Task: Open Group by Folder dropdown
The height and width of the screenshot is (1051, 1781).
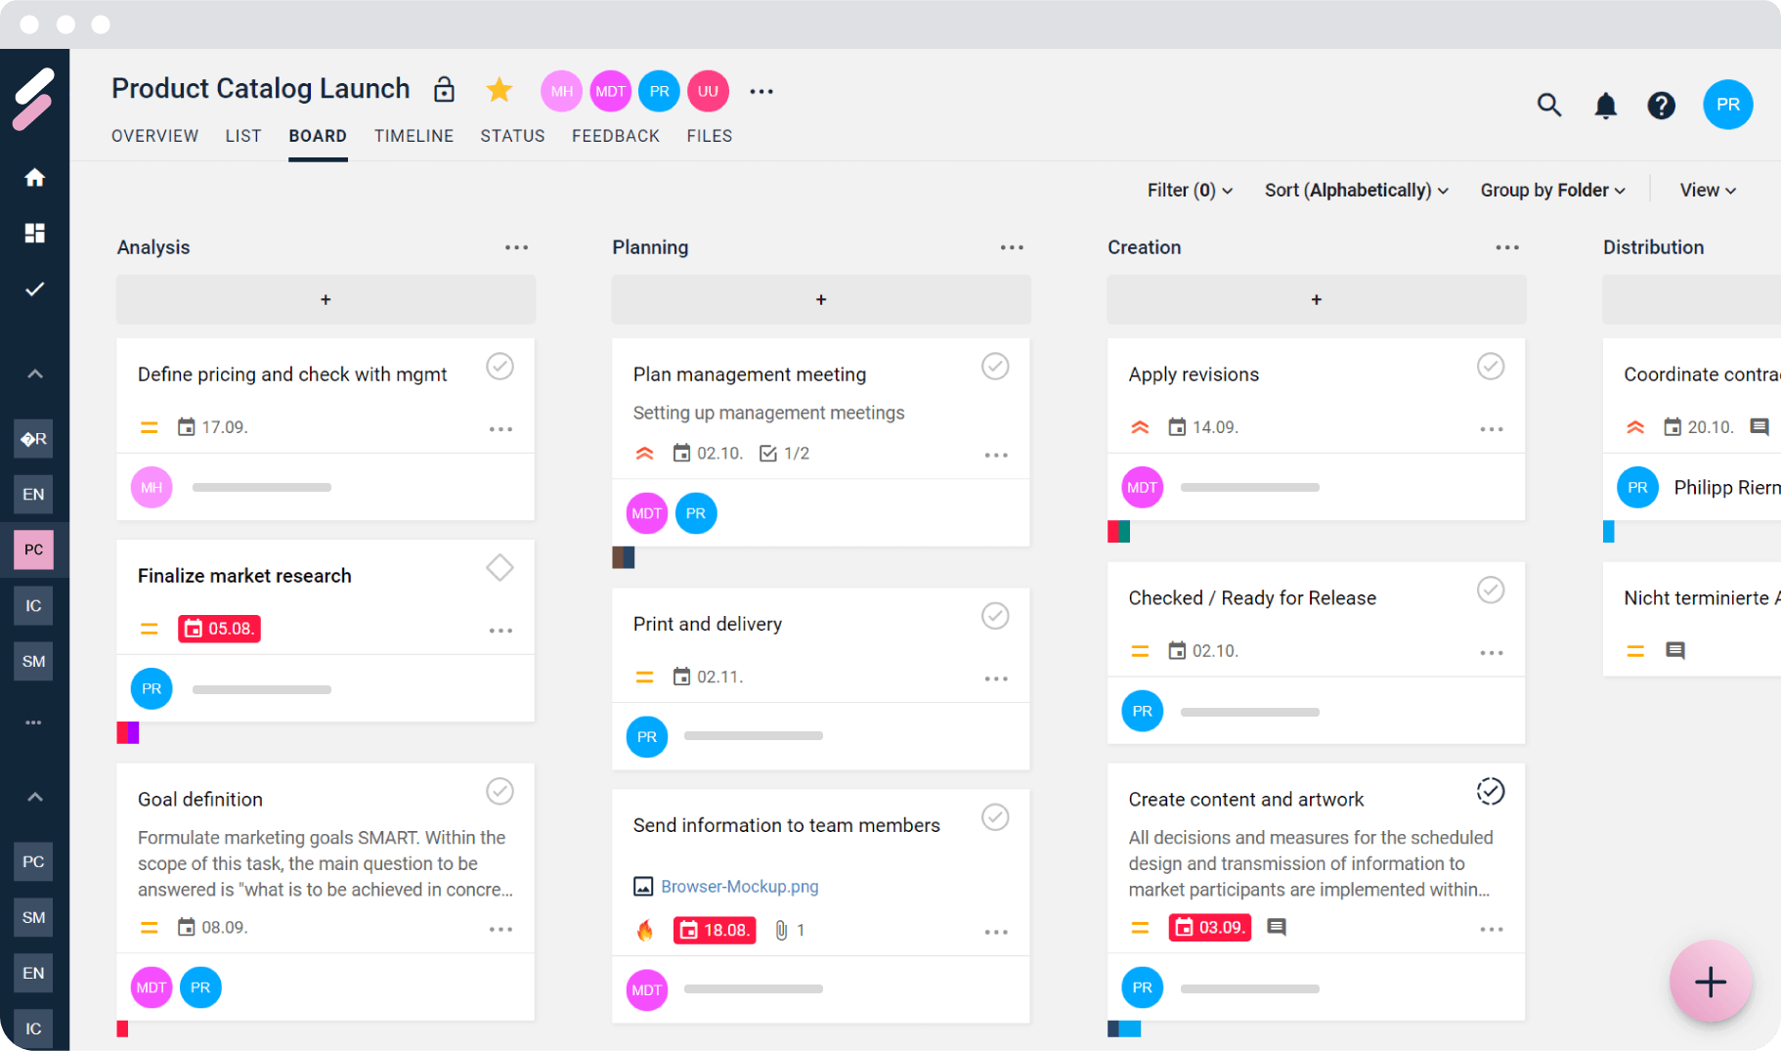Action: [x=1551, y=190]
